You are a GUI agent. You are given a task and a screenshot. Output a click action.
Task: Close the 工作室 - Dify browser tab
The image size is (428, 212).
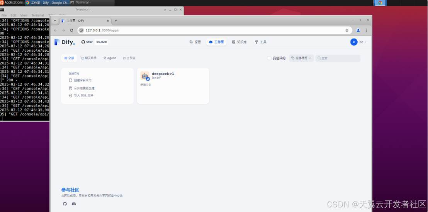click(107, 21)
